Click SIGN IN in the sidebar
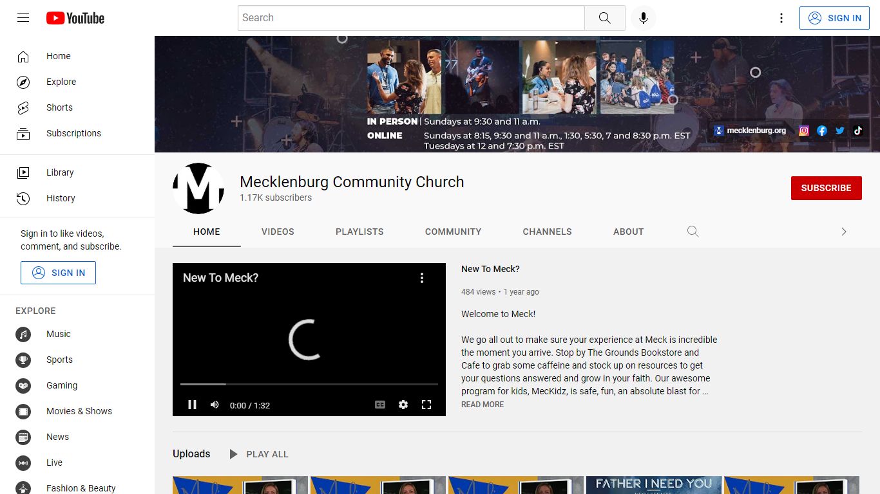 pos(58,273)
